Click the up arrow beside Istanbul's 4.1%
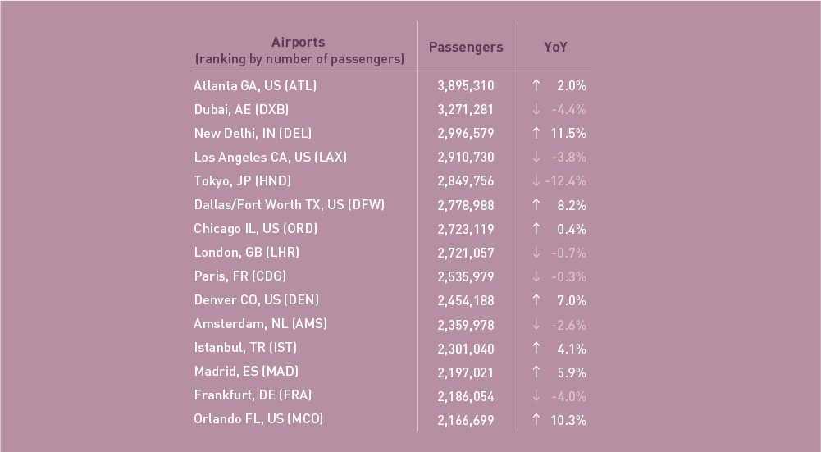Screen dimensions: 821x452 536,348
